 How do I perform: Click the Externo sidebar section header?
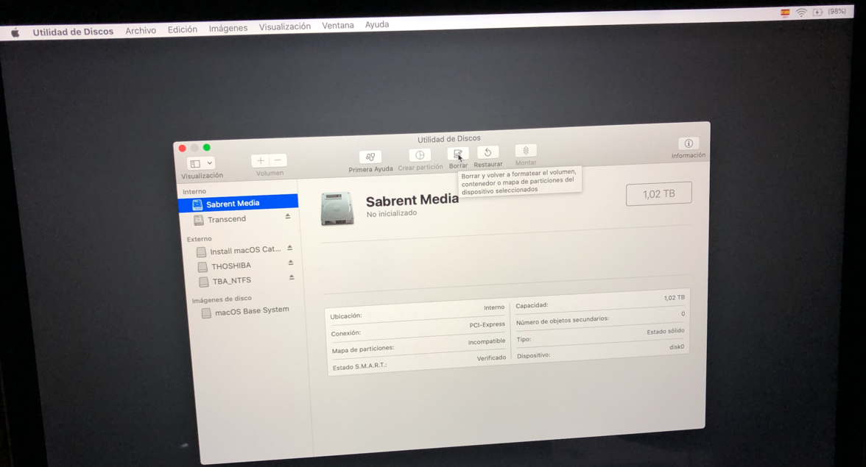pyautogui.click(x=199, y=239)
